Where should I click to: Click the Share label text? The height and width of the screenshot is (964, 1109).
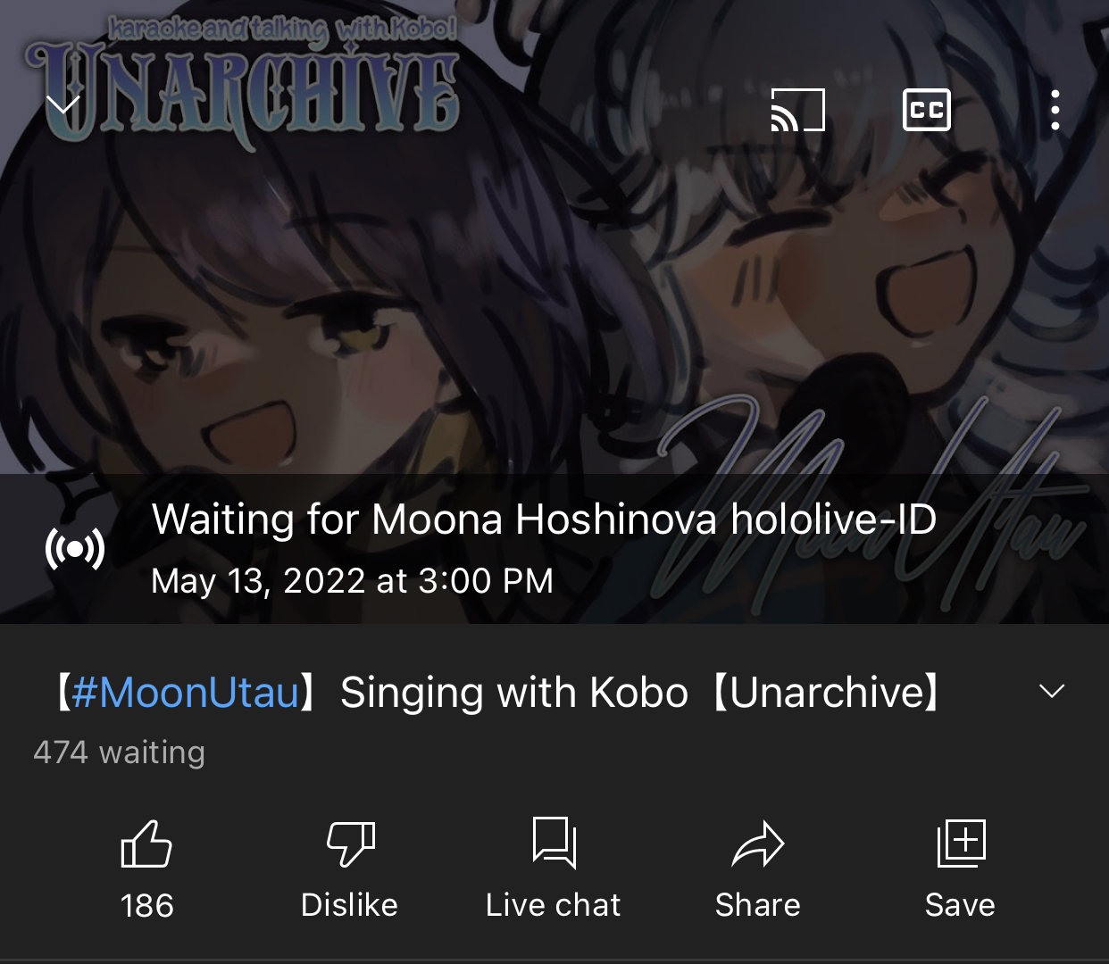pyautogui.click(x=757, y=905)
